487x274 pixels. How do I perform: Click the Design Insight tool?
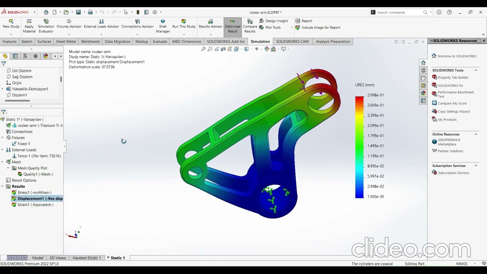(x=274, y=21)
